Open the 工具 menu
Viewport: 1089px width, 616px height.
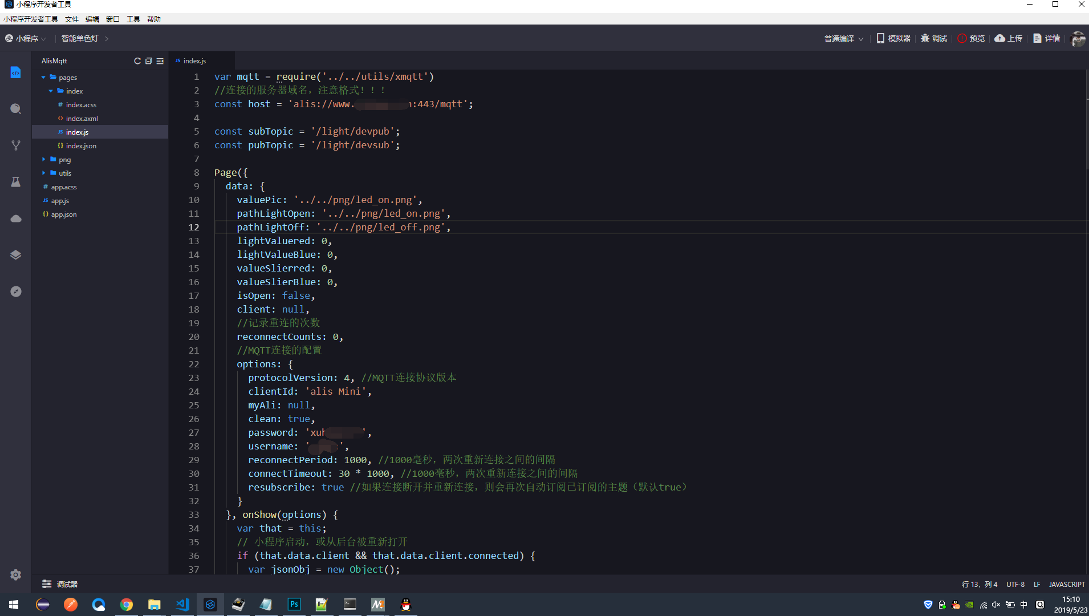[x=133, y=19]
